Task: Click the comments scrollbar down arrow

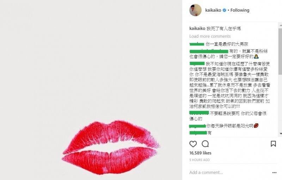Action: (x=281, y=134)
